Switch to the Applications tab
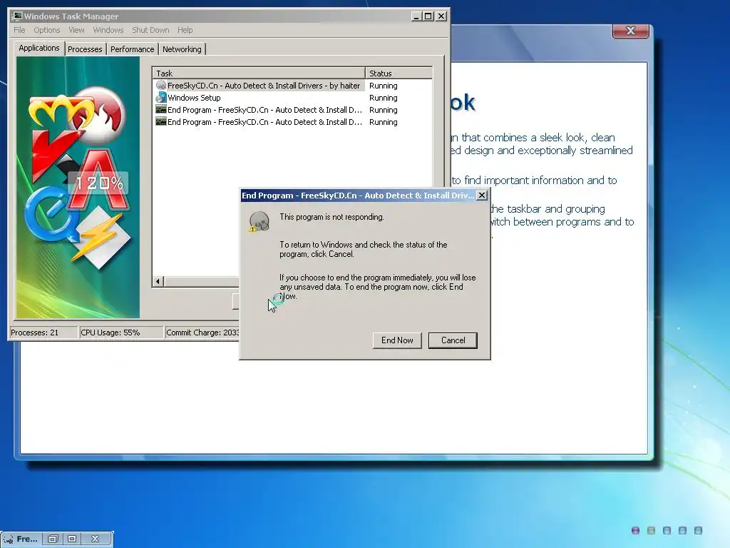The width and height of the screenshot is (730, 548). 39,48
